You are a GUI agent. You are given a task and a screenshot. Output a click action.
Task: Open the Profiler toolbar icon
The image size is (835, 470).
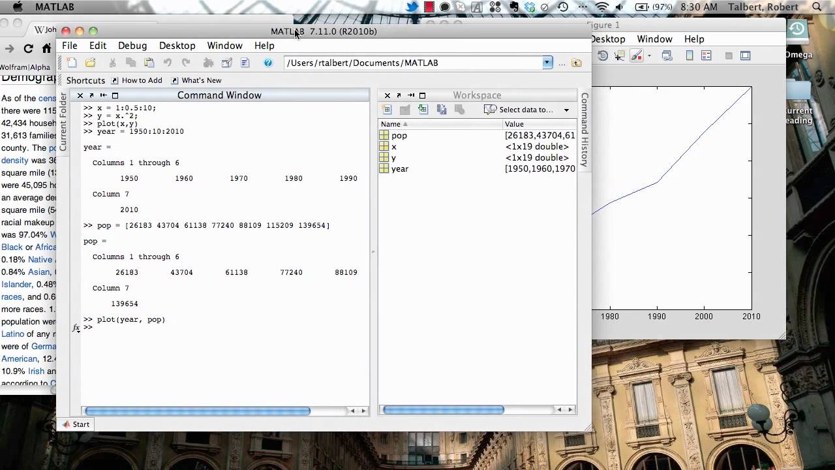point(245,63)
